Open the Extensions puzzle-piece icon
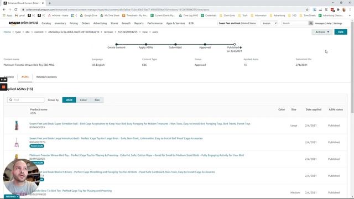This screenshot has height=199, width=354. click(x=338, y=10)
